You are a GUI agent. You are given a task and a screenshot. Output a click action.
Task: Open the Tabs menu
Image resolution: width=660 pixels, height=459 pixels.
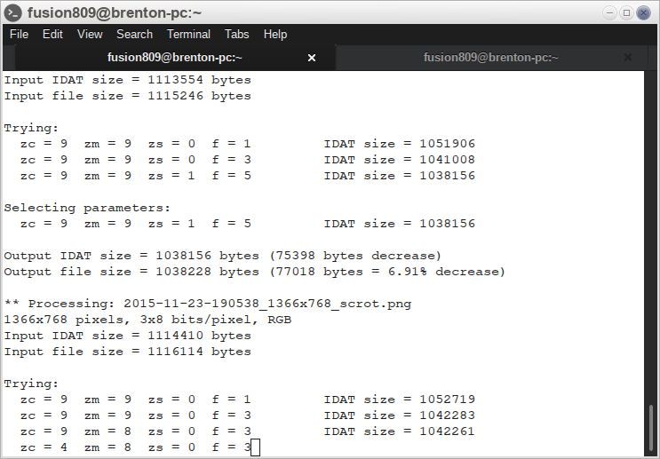(x=236, y=34)
